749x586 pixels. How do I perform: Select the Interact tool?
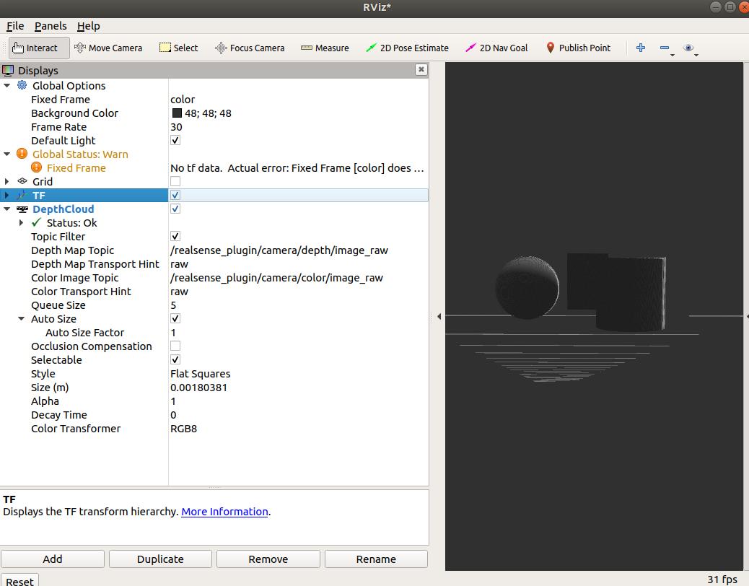tap(35, 48)
